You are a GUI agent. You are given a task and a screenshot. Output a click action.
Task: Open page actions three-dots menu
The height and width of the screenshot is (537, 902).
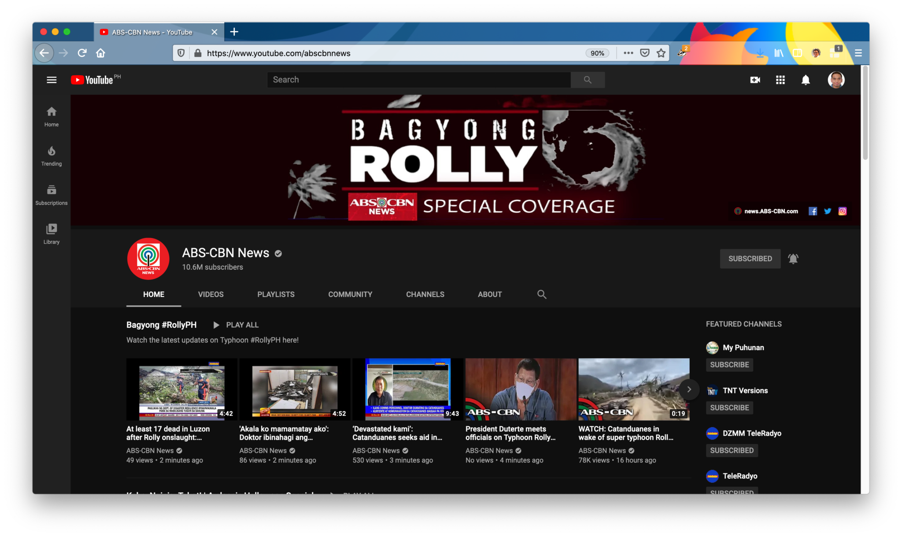[x=628, y=53]
